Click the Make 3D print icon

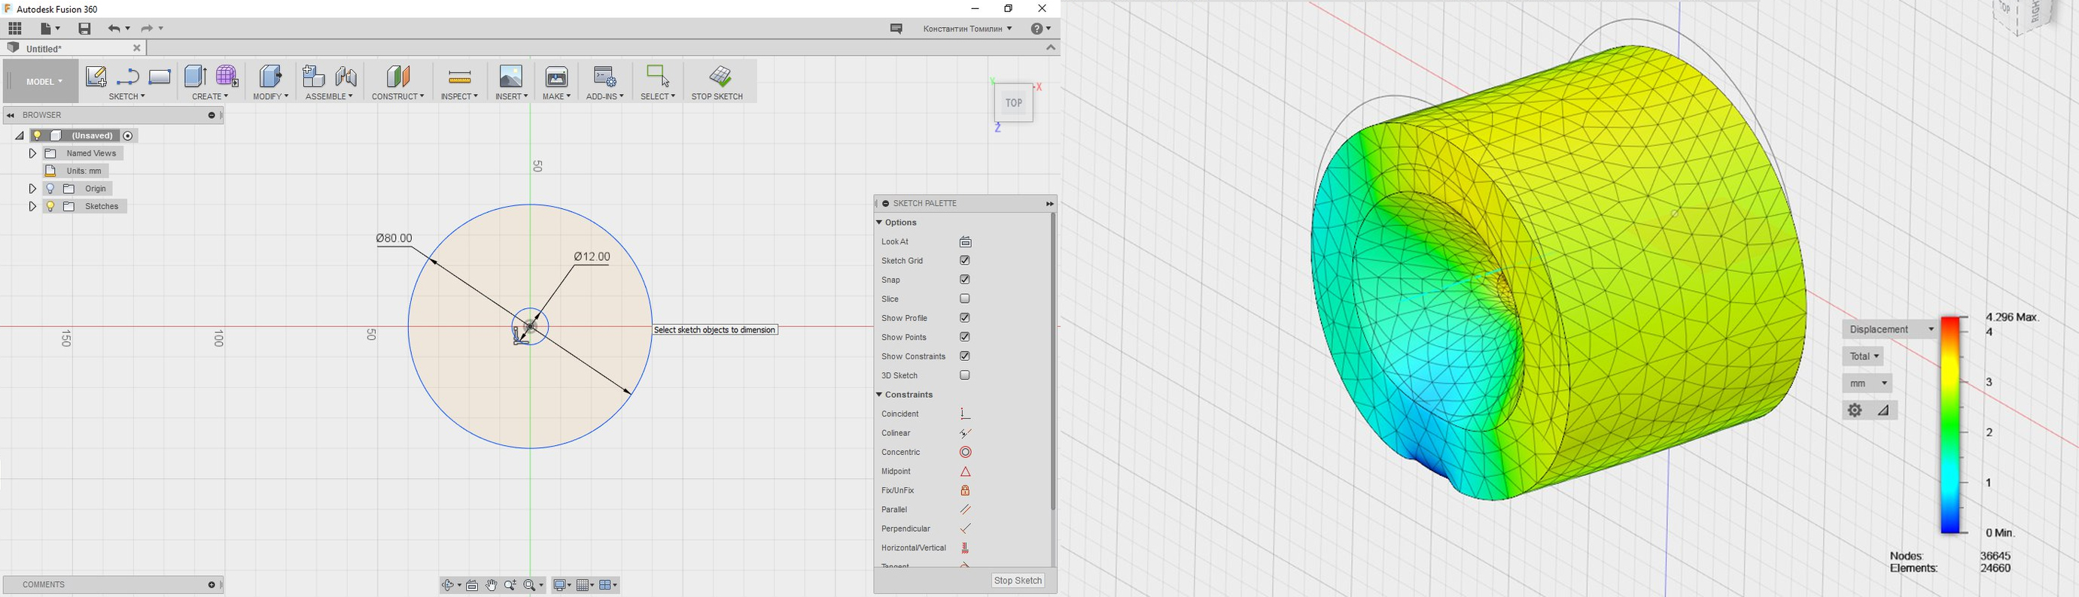(557, 76)
